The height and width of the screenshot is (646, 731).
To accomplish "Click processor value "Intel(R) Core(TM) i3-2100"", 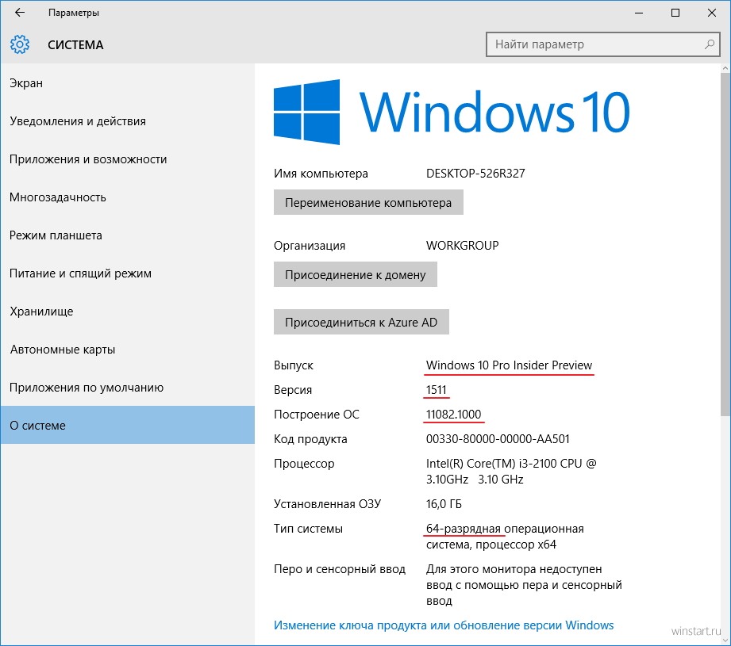I will tap(491, 464).
